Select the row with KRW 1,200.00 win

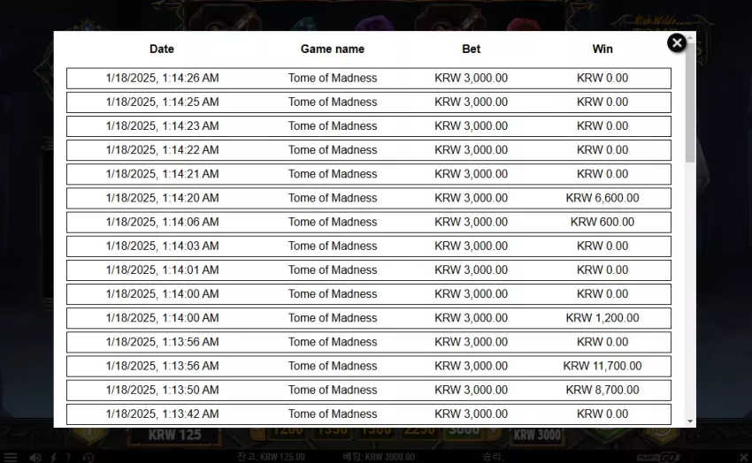pyautogui.click(x=368, y=318)
